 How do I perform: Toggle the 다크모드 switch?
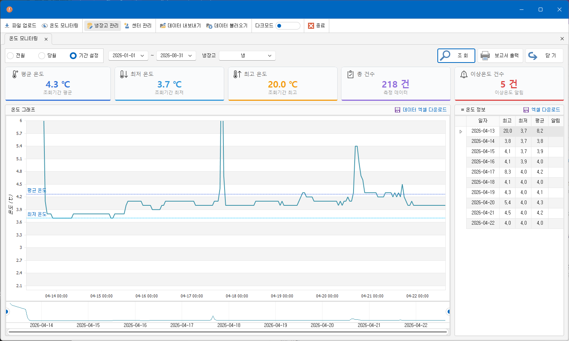click(288, 26)
